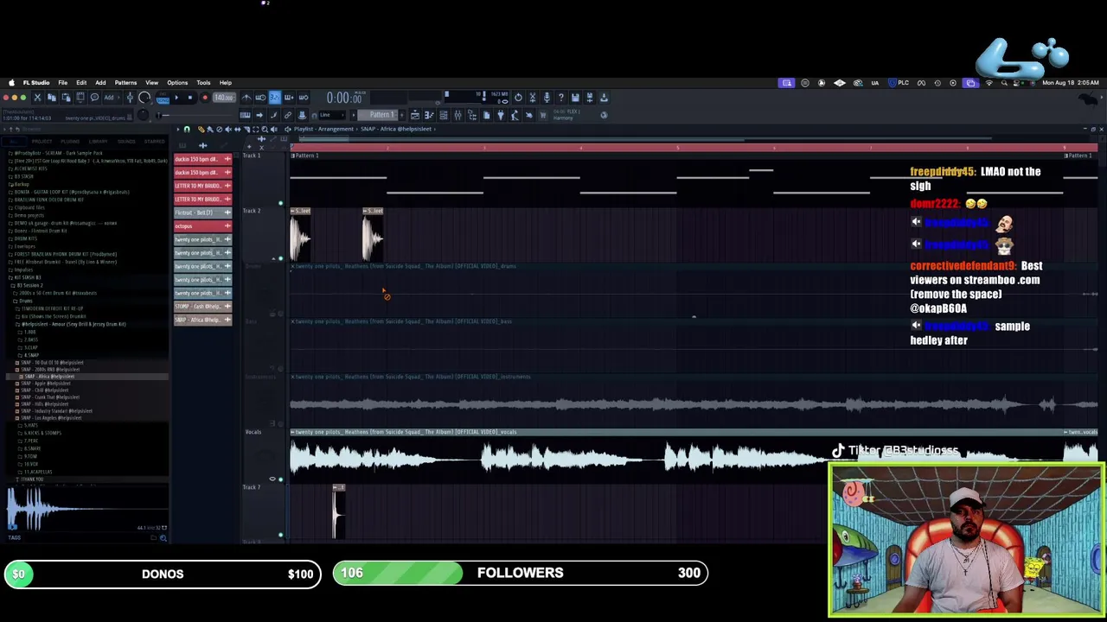This screenshot has width=1107, height=622.
Task: Select the Flintroit - Bell (7) clip
Action: pos(202,213)
